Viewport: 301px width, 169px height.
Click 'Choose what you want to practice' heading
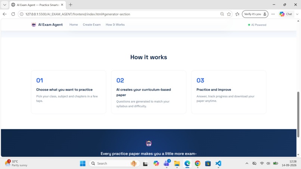[x=64, y=90]
